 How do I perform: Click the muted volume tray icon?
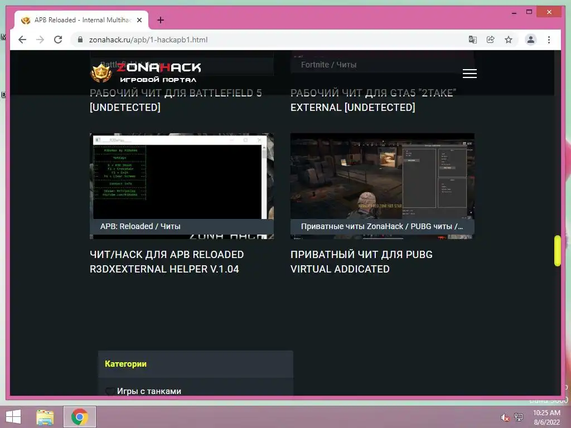pyautogui.click(x=505, y=417)
